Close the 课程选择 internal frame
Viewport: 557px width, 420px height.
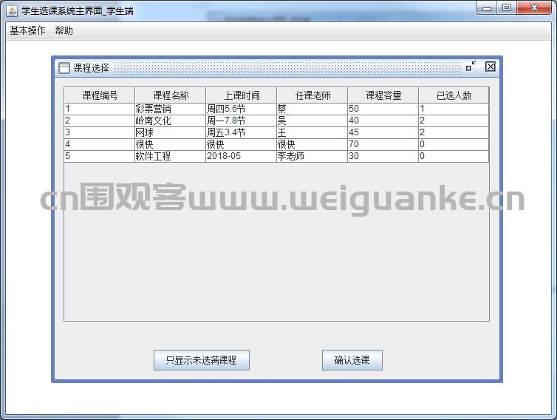point(491,67)
